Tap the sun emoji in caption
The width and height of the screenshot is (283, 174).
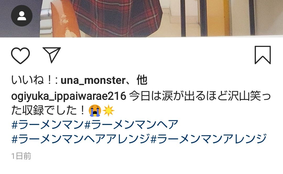[x=108, y=111]
